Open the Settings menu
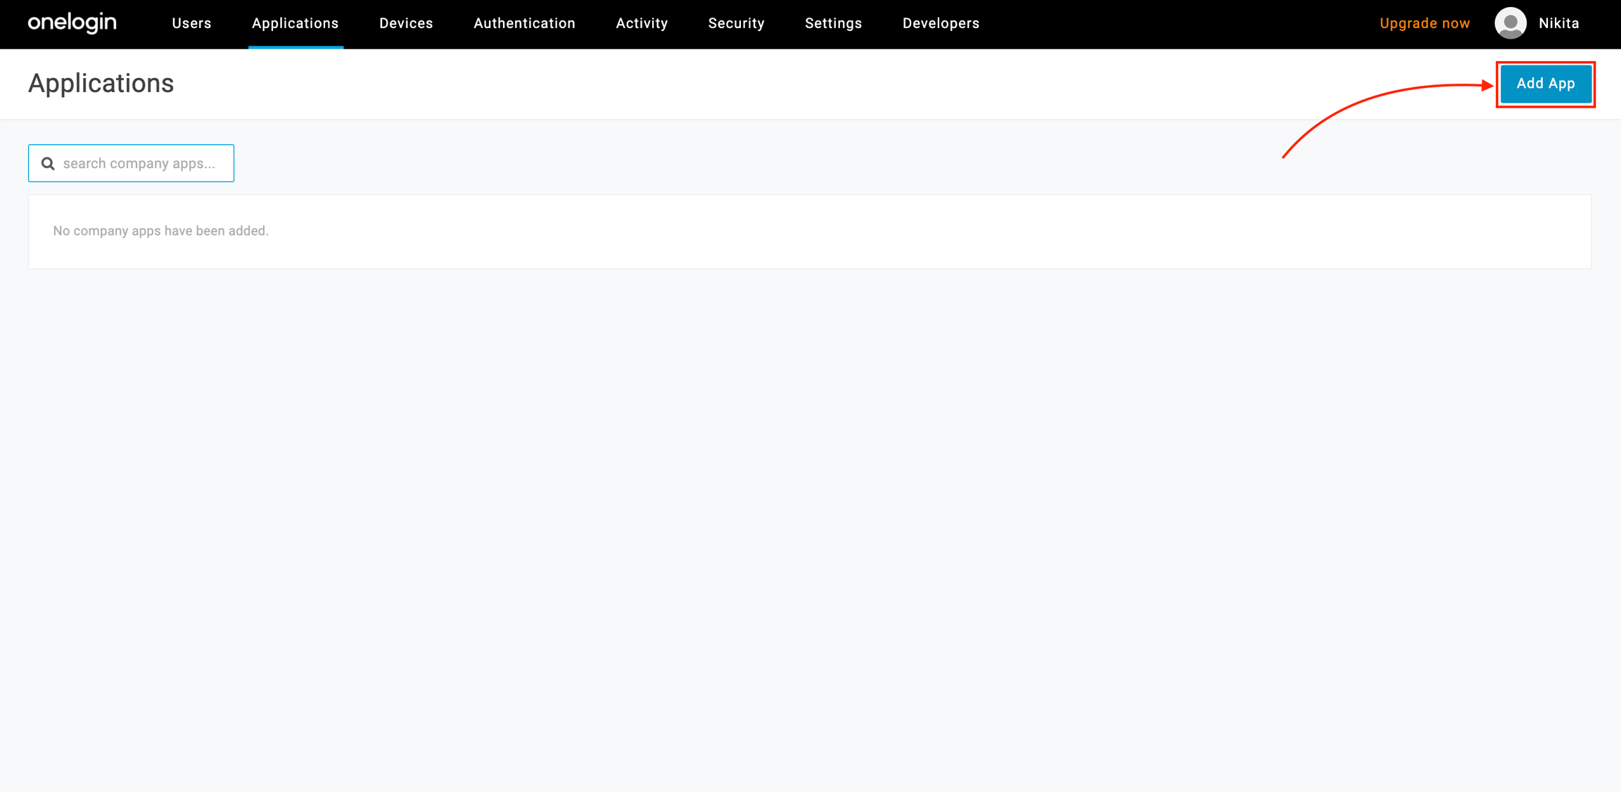This screenshot has width=1621, height=792. pyautogui.click(x=833, y=23)
